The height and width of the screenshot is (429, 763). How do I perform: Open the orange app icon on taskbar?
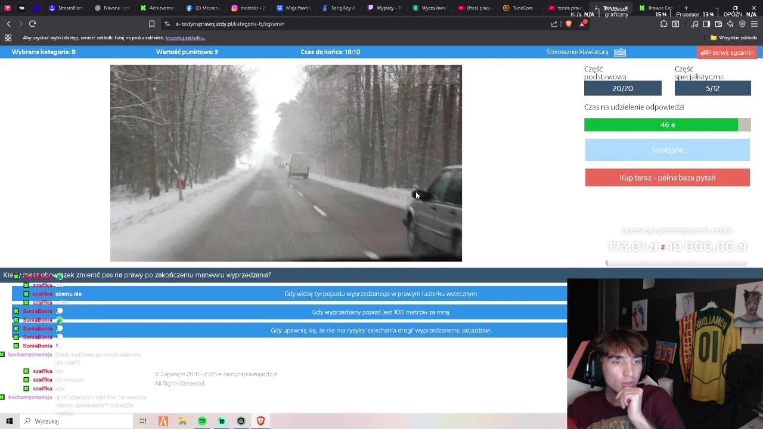163,421
